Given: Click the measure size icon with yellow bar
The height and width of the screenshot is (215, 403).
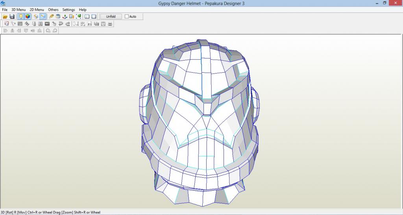Looking at the screenshot, I should pos(72,17).
